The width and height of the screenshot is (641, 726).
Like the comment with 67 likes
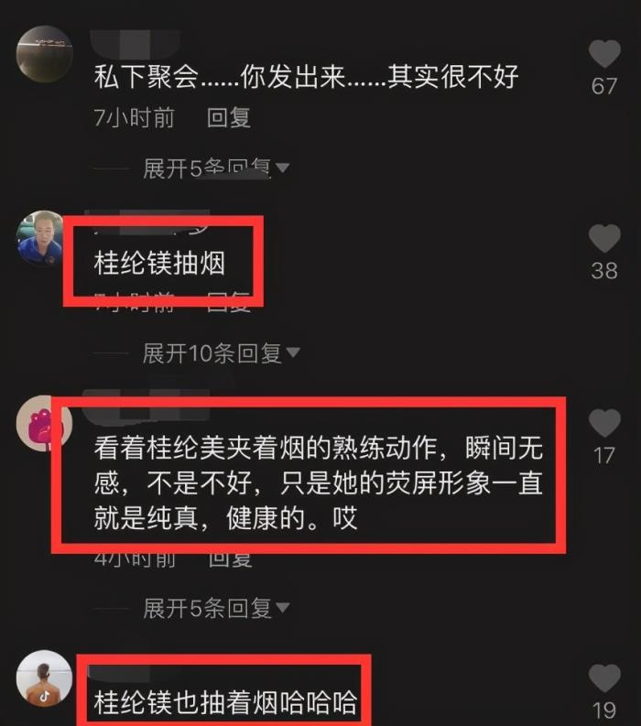604,54
